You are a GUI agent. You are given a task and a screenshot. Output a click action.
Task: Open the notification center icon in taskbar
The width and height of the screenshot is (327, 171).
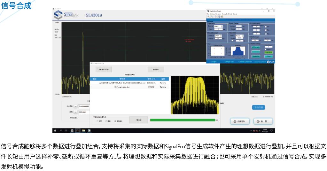(x=271, y=130)
